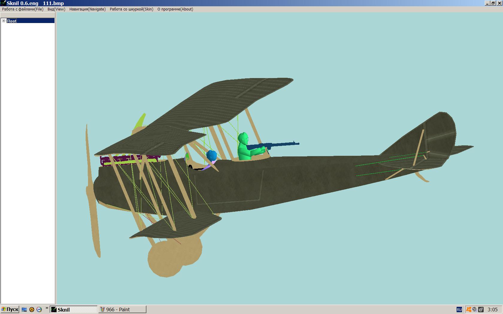Viewport: 503px width, 314px height.
Task: Switch to the Sknil taskbar button
Action: coord(74,310)
